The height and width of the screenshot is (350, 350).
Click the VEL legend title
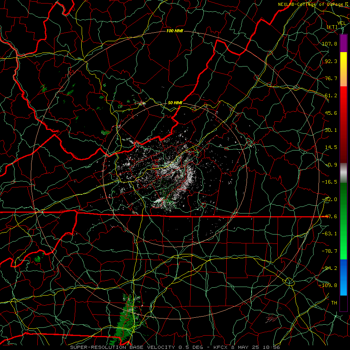[341, 23]
